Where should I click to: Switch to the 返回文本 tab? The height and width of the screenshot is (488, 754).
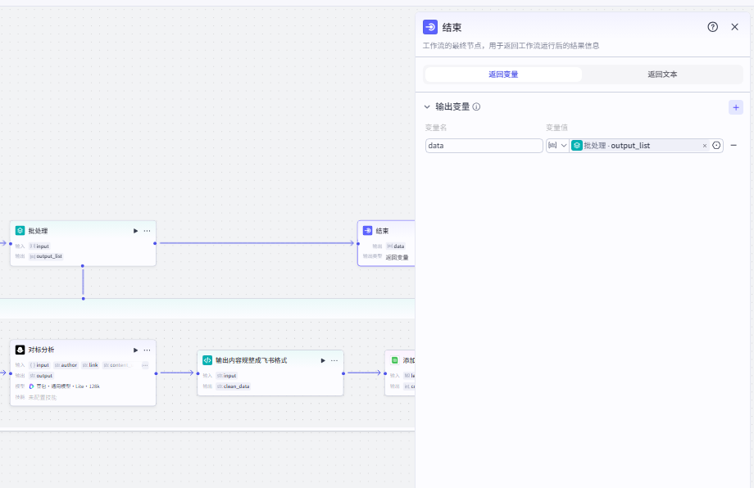pos(662,75)
